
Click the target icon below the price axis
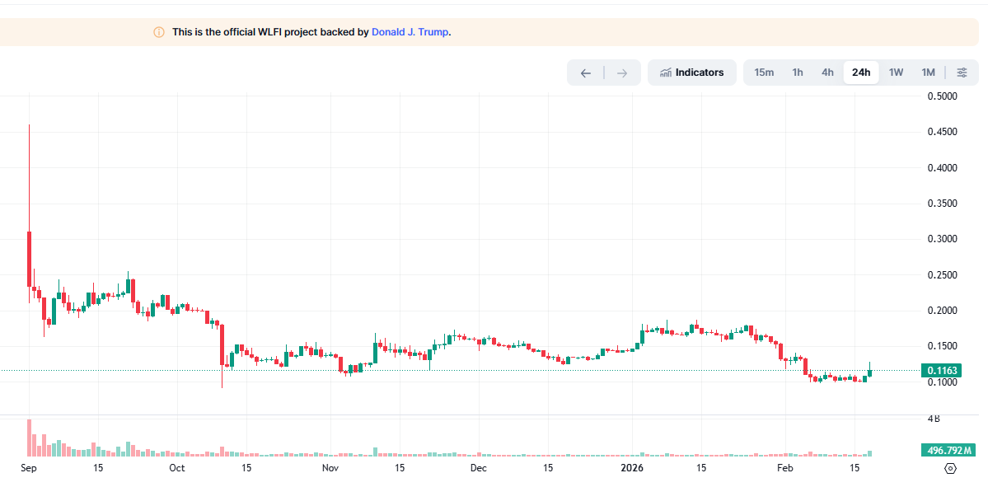click(x=950, y=468)
